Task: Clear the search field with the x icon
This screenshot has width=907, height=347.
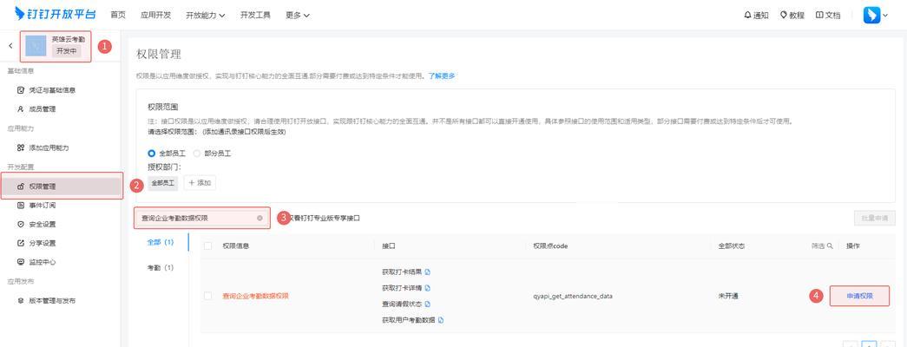Action: coord(260,218)
